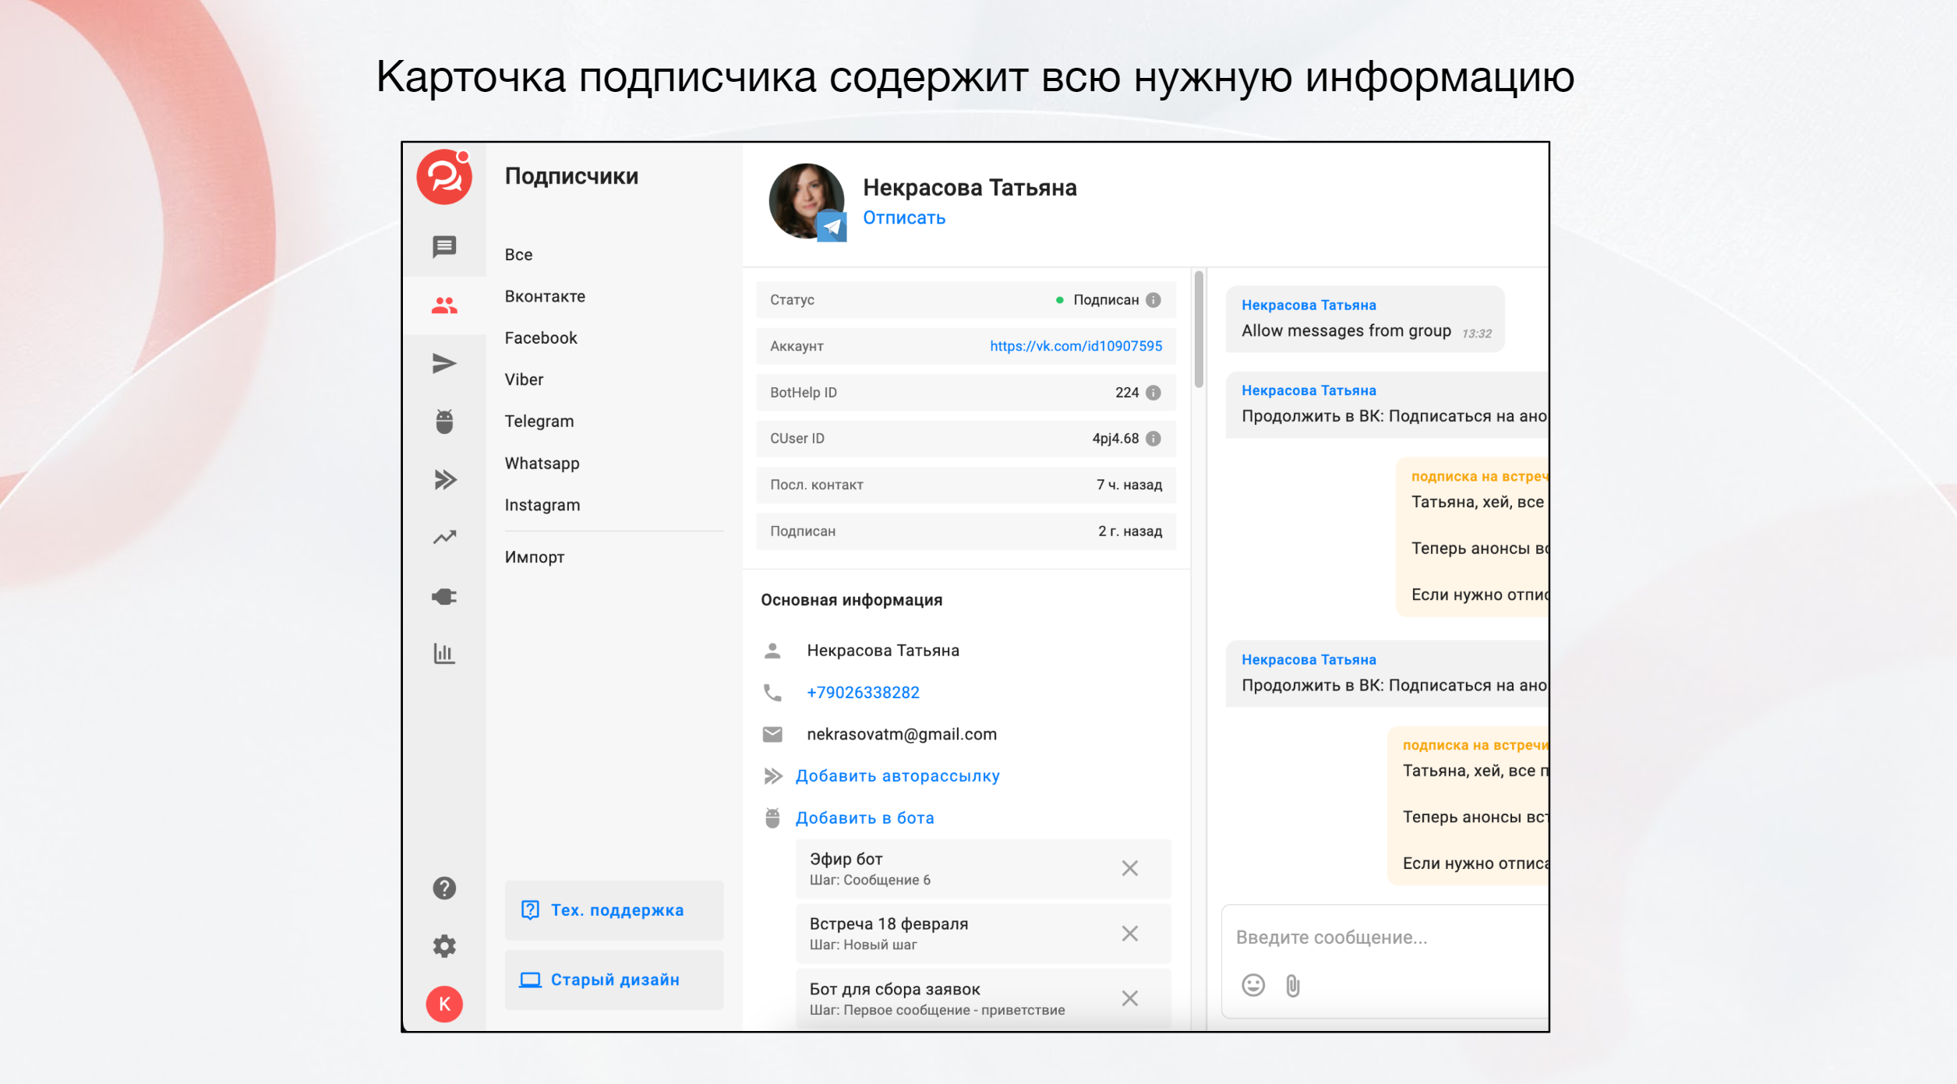The image size is (1957, 1084).
Task: Open the vk.com account link
Action: 1075,346
